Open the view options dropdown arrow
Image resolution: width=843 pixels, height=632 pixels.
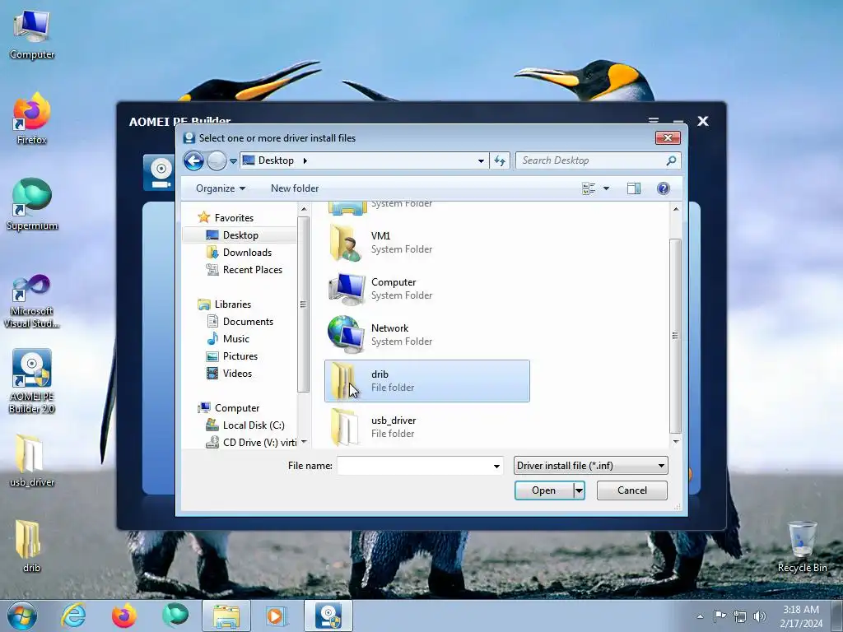[606, 188]
